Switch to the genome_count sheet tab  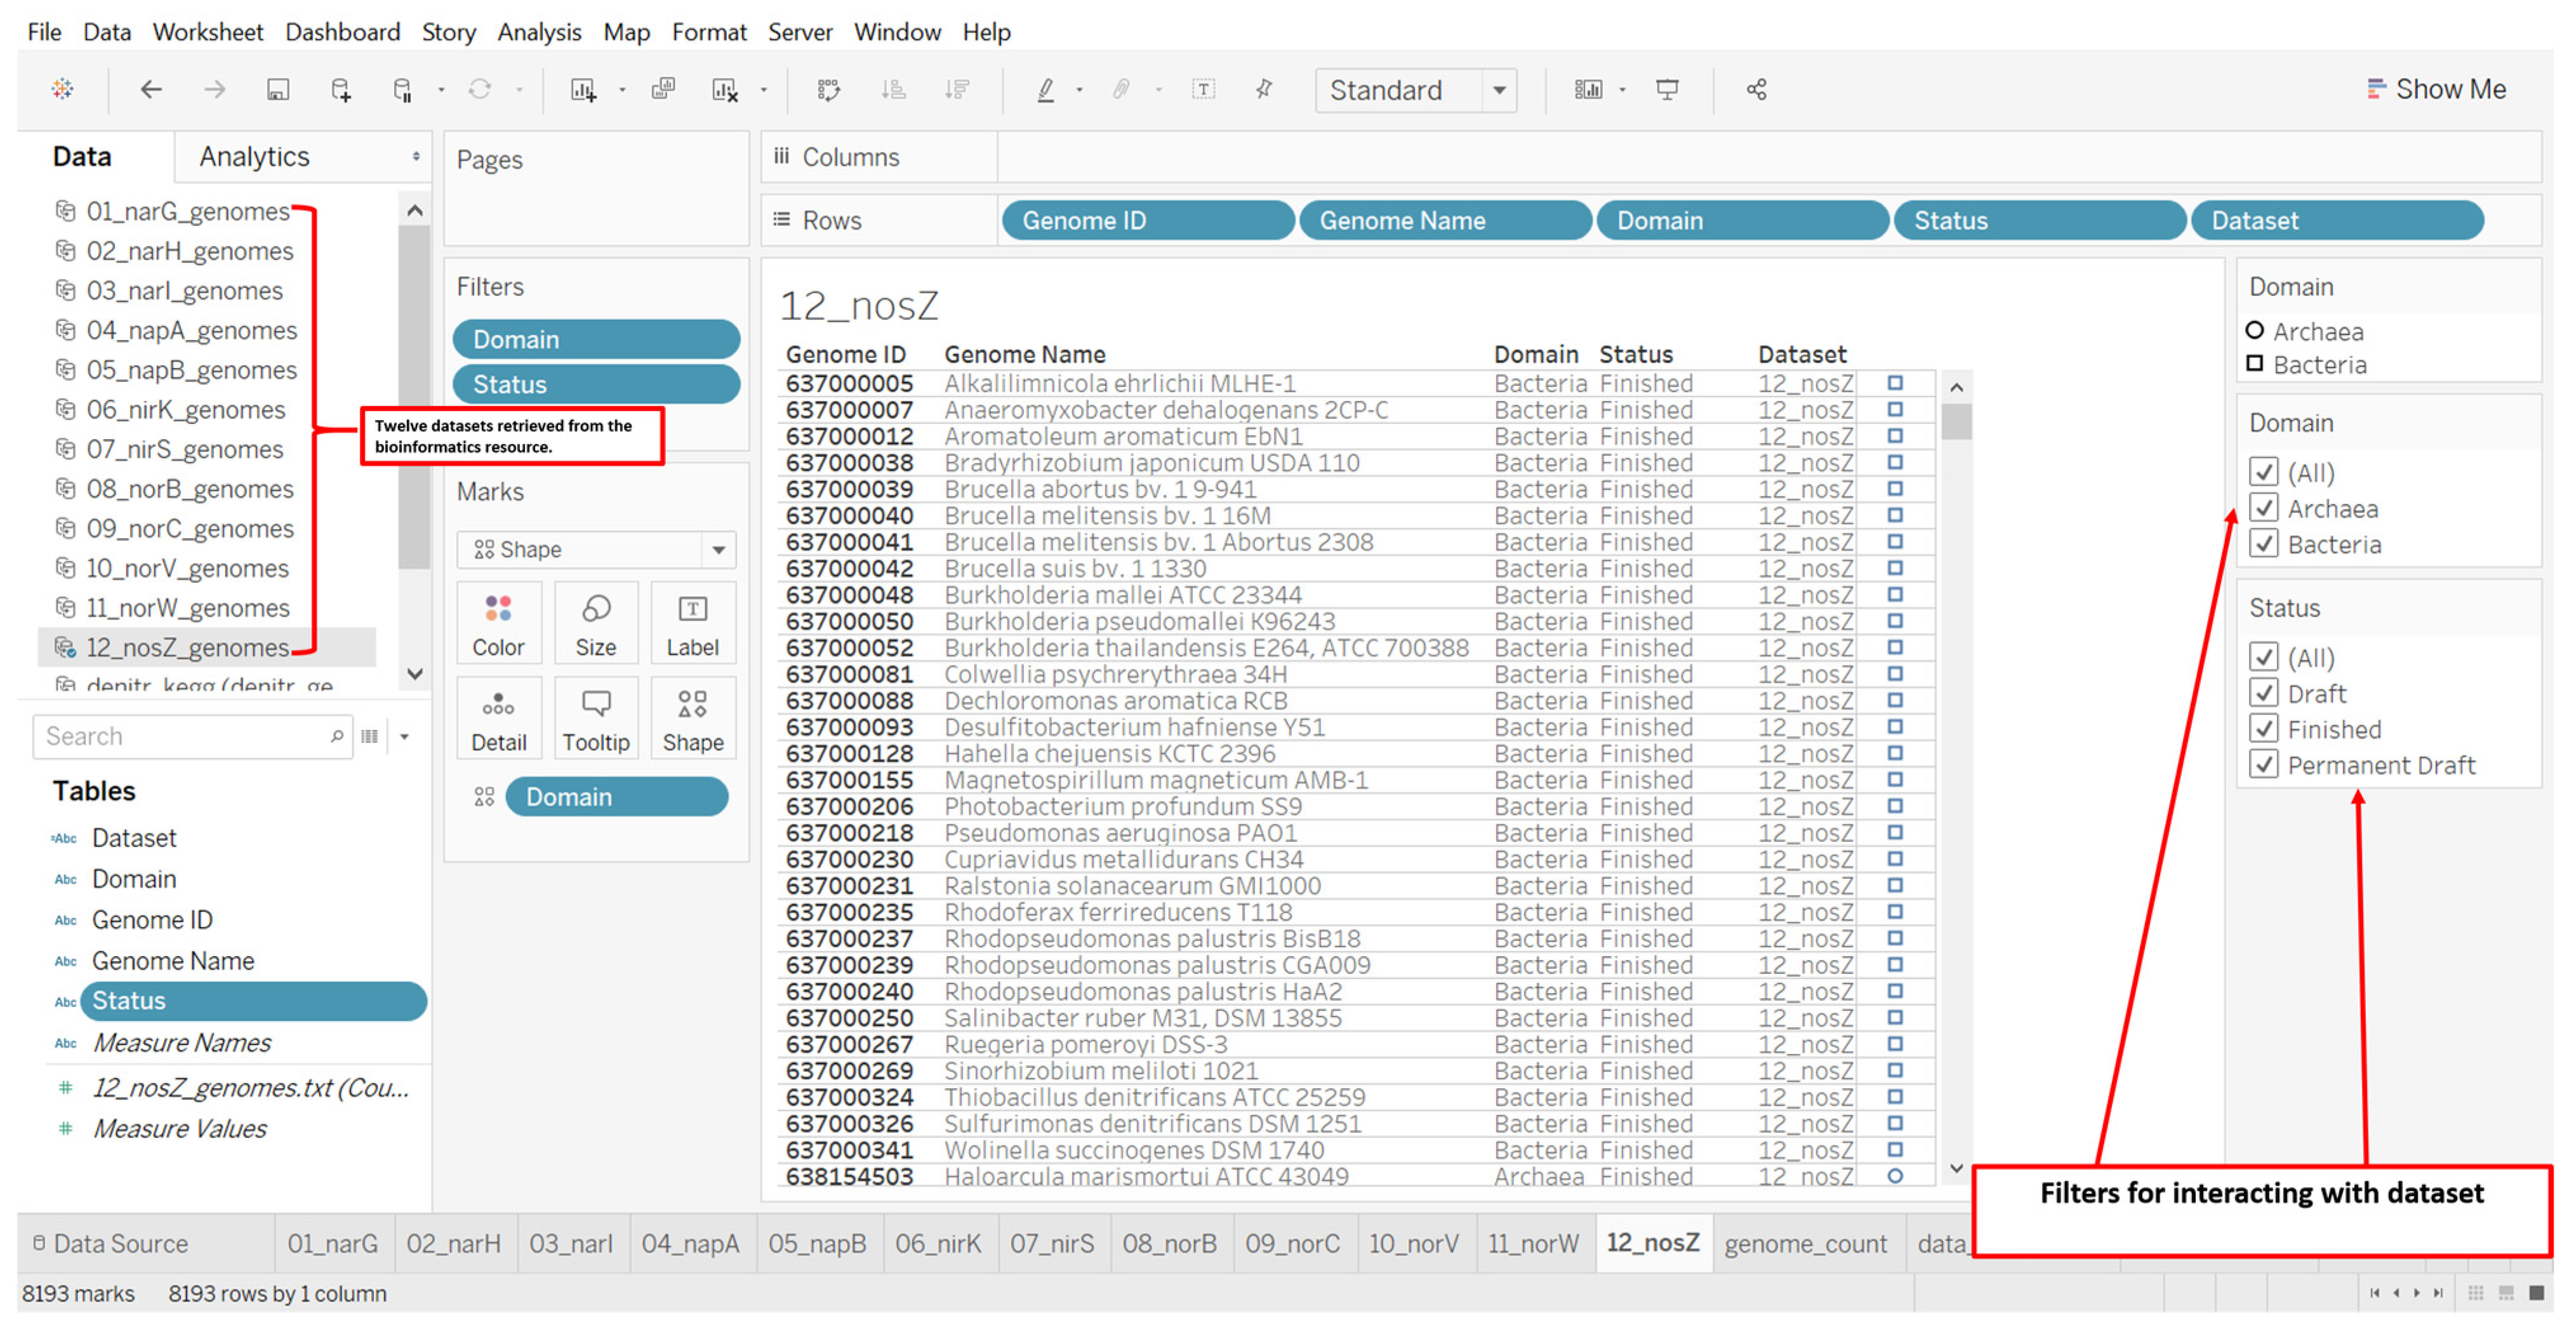1805,1243
